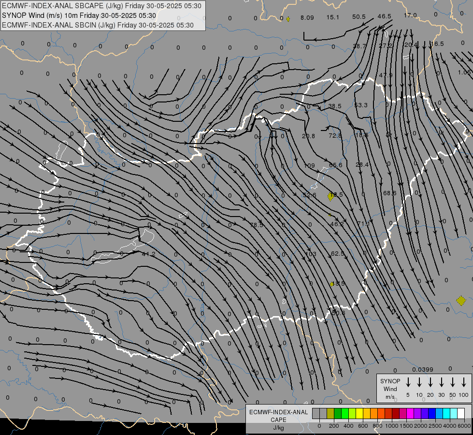Click the 52.6 CAPE value on the map

click(310, 195)
